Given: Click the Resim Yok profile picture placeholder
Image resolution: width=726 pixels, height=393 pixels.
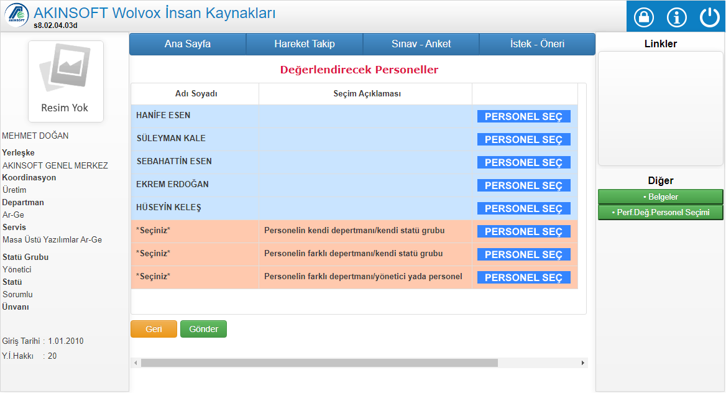Looking at the screenshot, I should (x=66, y=81).
